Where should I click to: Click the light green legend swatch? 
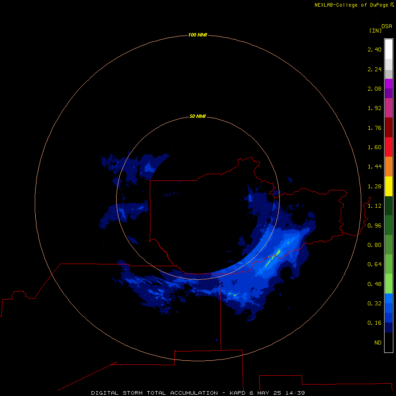point(389,284)
